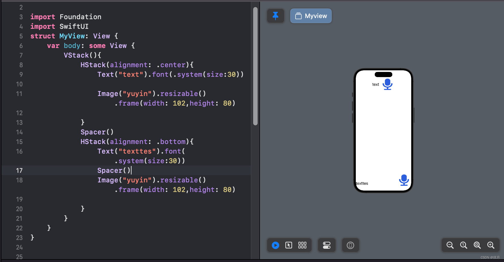Viewport: 504px width, 262px height.
Task: Click the preview on device icon
Action: (x=350, y=245)
